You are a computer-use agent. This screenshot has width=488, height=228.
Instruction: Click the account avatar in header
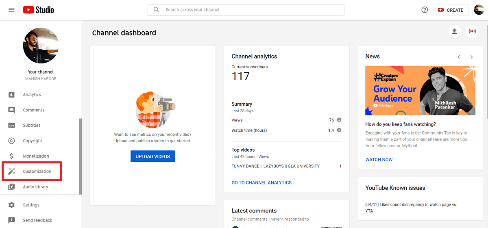click(479, 10)
